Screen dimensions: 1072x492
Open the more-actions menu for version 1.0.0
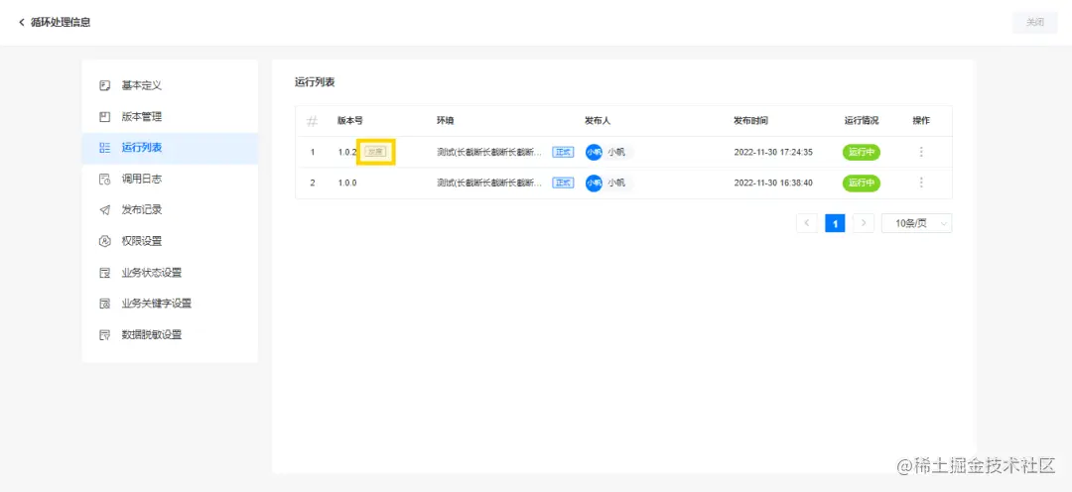click(921, 183)
